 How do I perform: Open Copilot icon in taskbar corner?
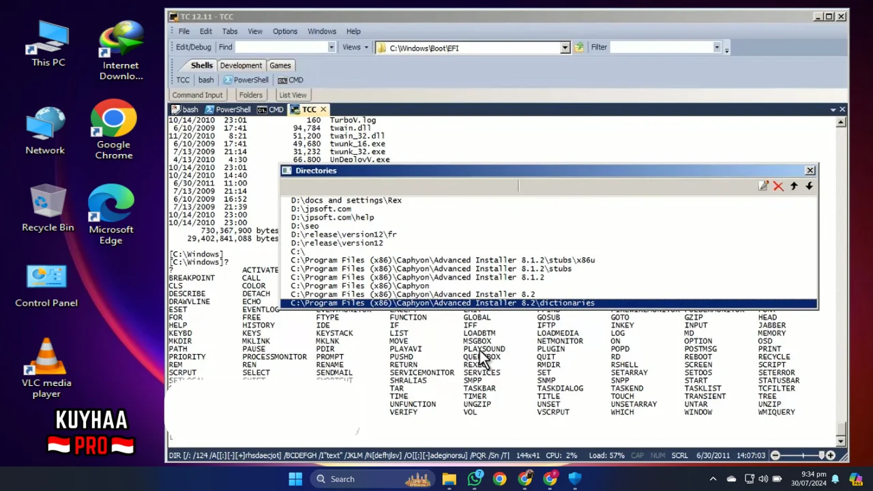click(x=855, y=479)
